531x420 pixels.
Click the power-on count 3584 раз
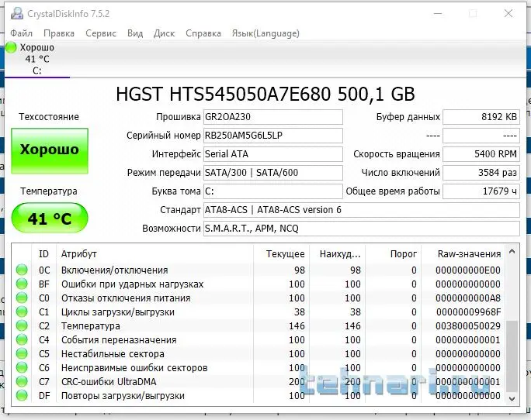click(481, 173)
